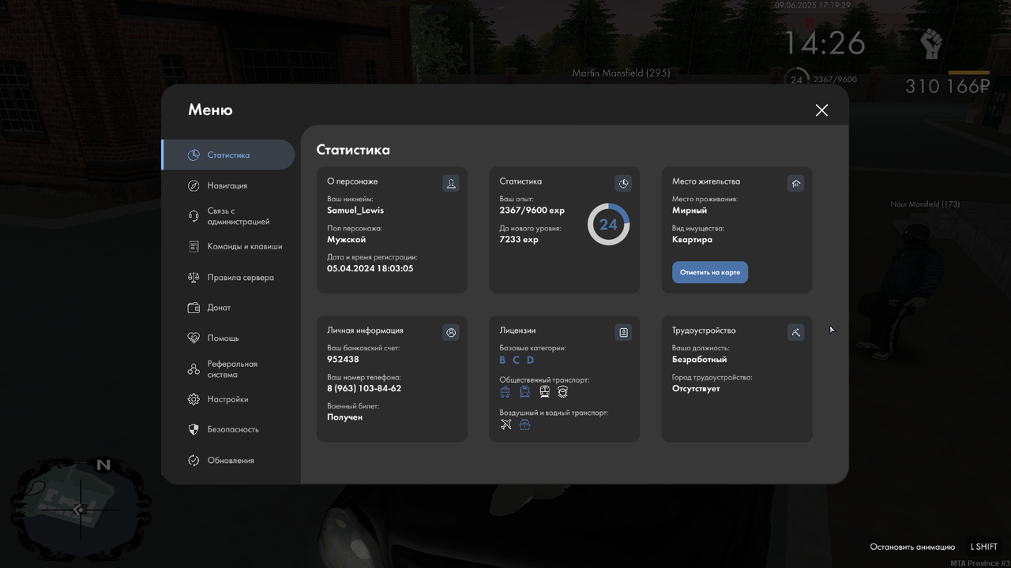This screenshot has width=1011, height=568.
Task: Click nickname Samuel_Lewis
Action: 355,211
